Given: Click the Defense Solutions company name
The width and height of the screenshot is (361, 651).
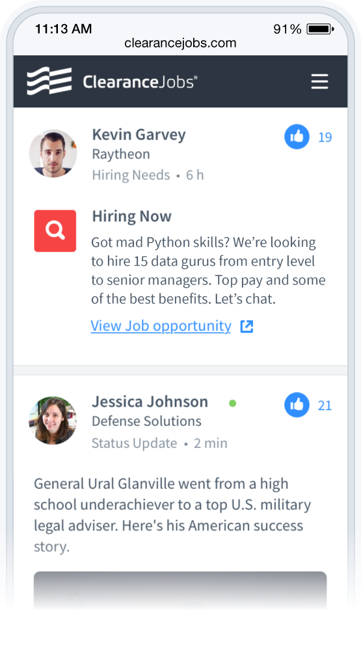Looking at the screenshot, I should pyautogui.click(x=146, y=421).
